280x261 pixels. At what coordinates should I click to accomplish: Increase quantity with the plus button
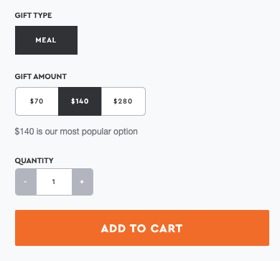pos(83,182)
